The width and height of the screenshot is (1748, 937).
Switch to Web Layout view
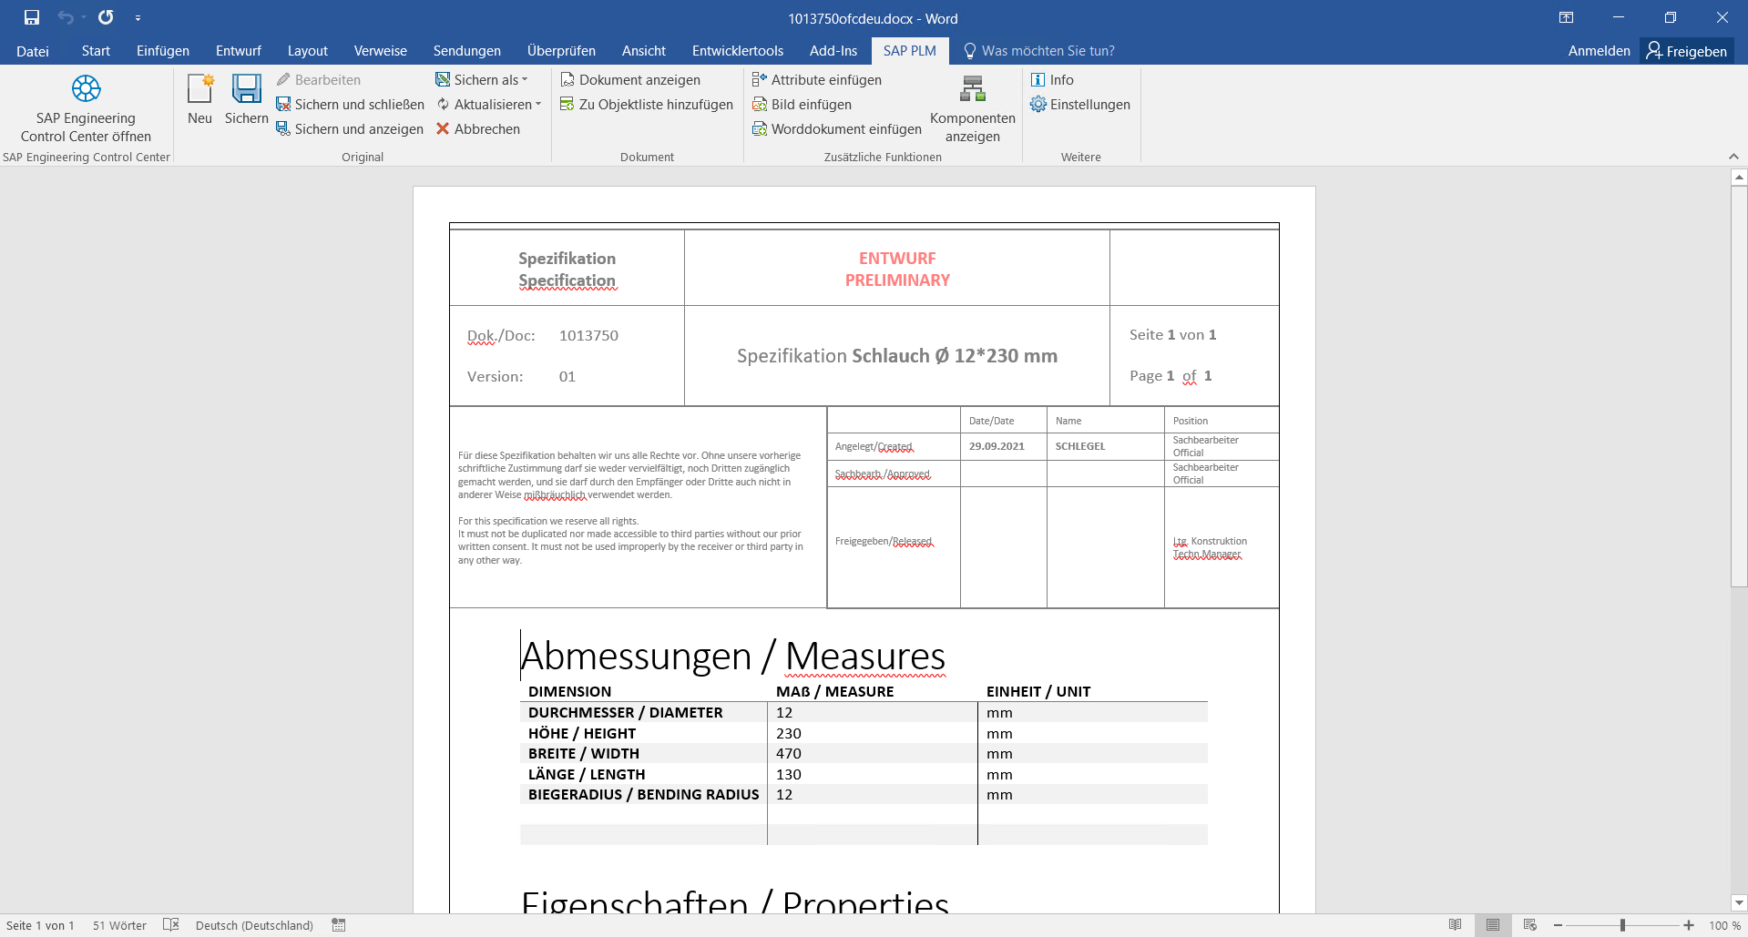coord(1530,925)
